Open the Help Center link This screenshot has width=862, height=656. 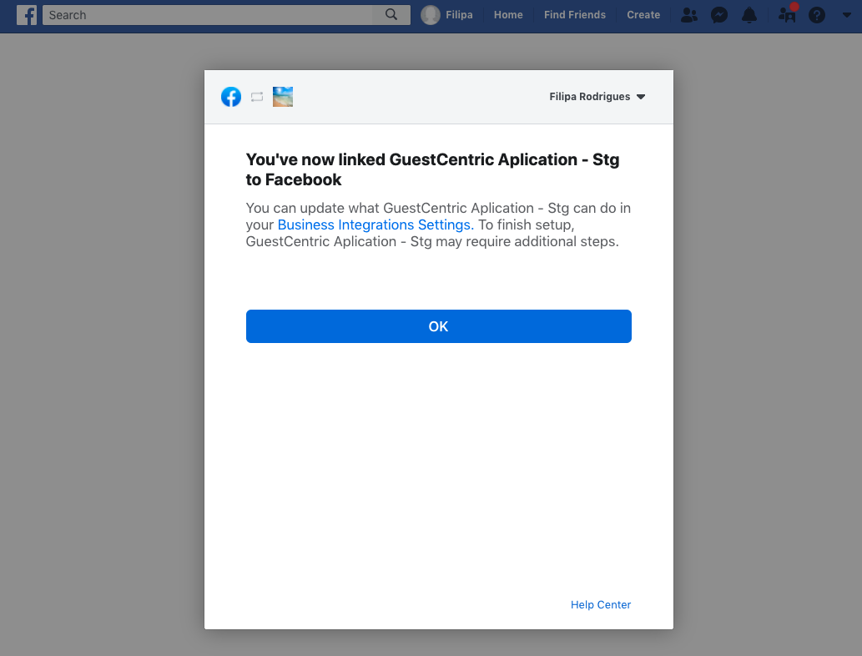click(x=600, y=605)
